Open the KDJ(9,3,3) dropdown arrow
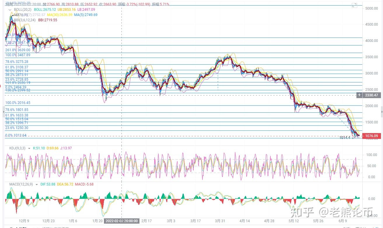 [x=29, y=149]
